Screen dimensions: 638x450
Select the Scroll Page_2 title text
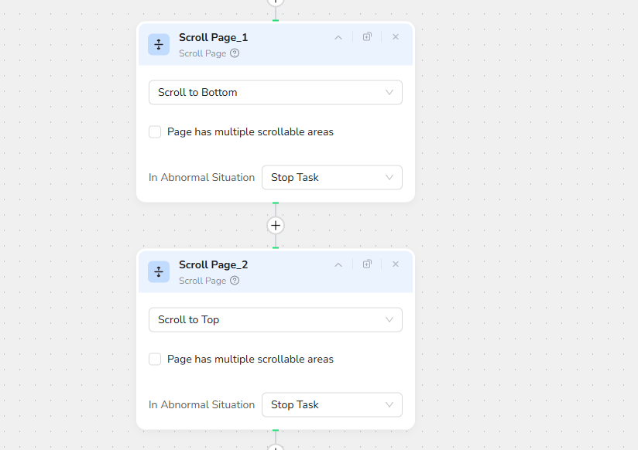[x=213, y=264]
